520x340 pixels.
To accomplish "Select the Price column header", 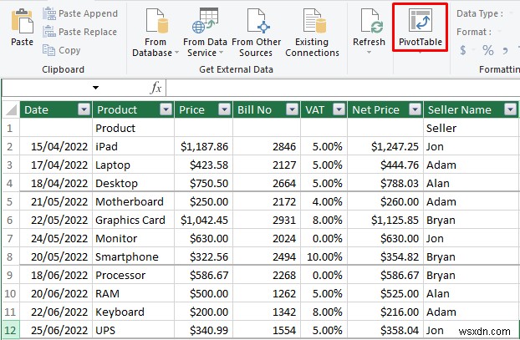I will [204, 109].
